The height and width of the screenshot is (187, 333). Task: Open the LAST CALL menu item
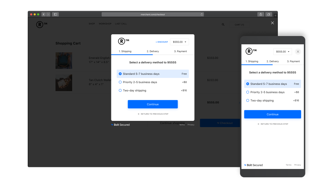[121, 24]
